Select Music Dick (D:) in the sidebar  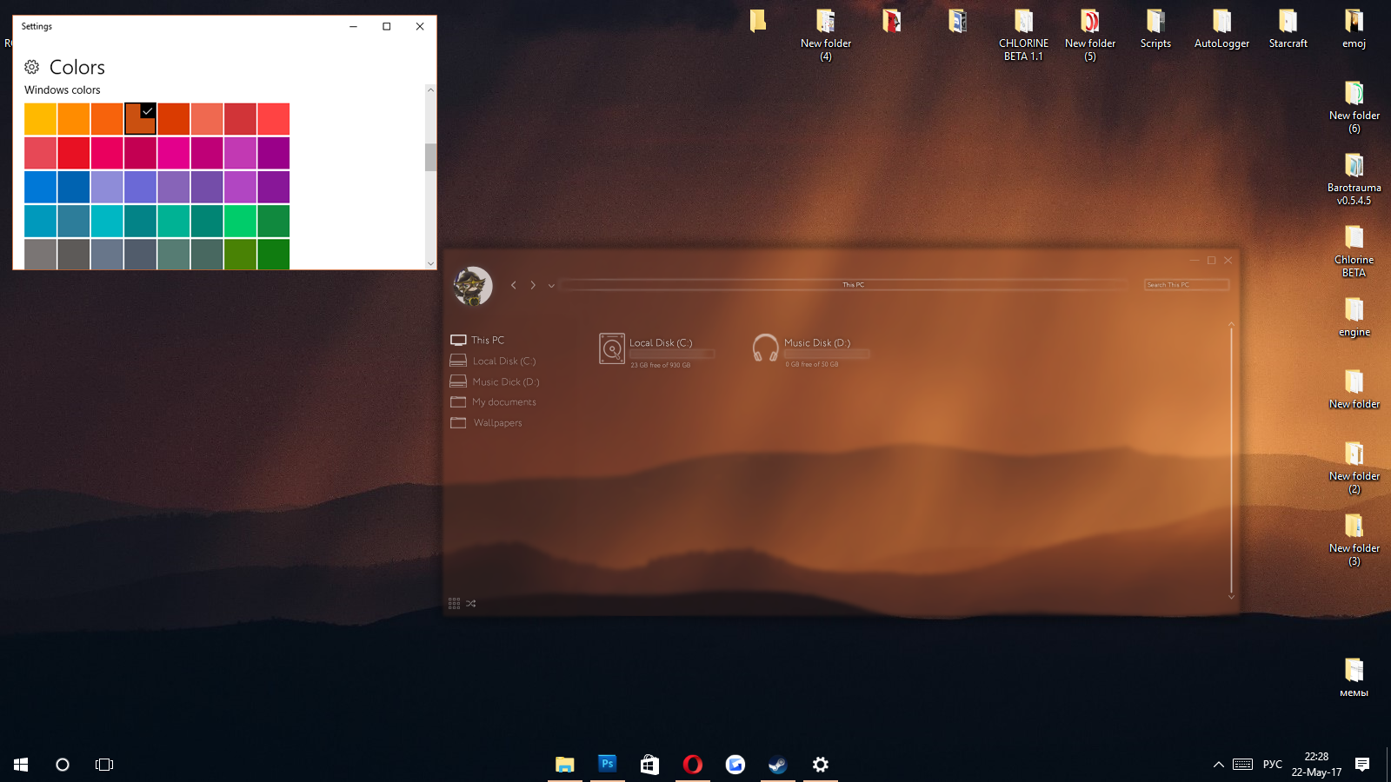click(496, 381)
